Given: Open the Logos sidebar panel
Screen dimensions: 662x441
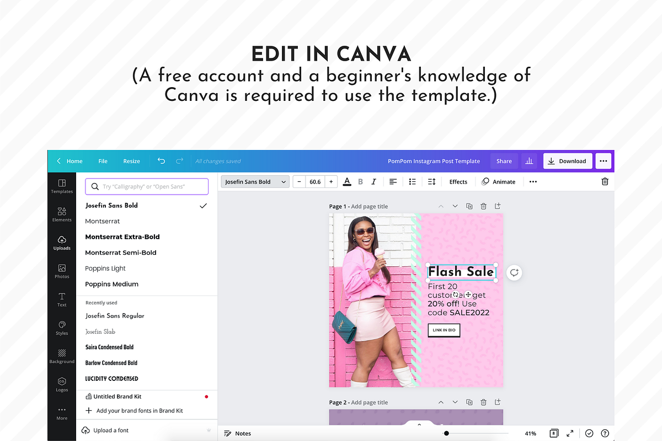Looking at the screenshot, I should 62,385.
